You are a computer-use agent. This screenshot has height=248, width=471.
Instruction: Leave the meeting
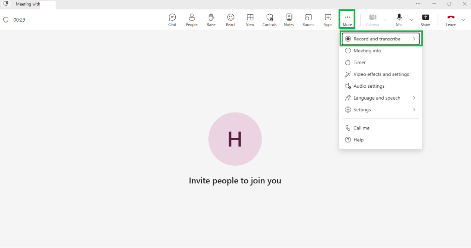point(451,20)
